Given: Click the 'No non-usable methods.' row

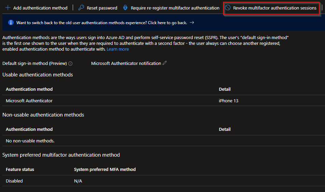Looking at the screenshot, I should pos(164,141).
